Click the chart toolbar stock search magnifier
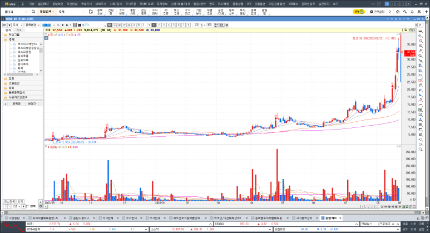Image resolution: width=430 pixels, height=233 pixels. [x=58, y=25]
